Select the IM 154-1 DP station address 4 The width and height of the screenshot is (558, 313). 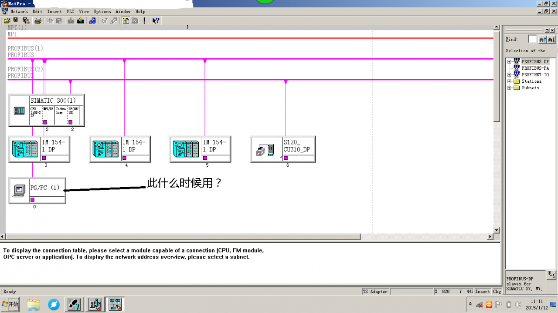[120, 149]
